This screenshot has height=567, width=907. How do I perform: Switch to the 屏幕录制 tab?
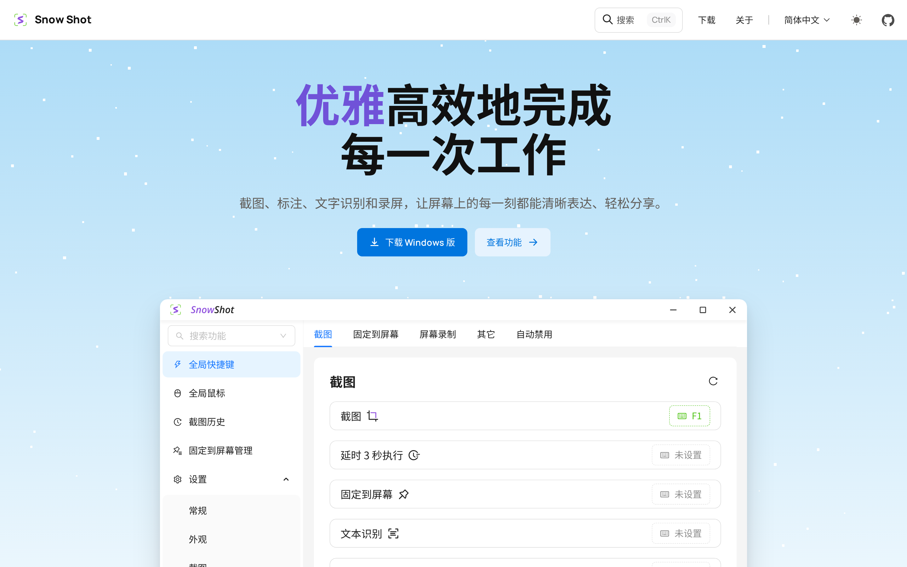click(437, 334)
